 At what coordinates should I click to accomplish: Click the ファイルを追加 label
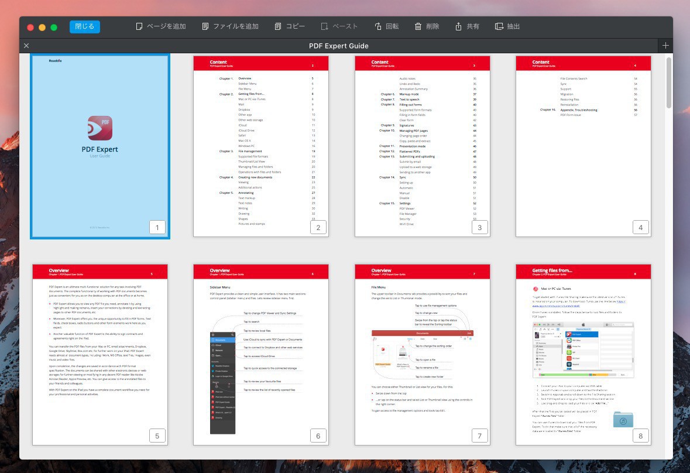(236, 26)
